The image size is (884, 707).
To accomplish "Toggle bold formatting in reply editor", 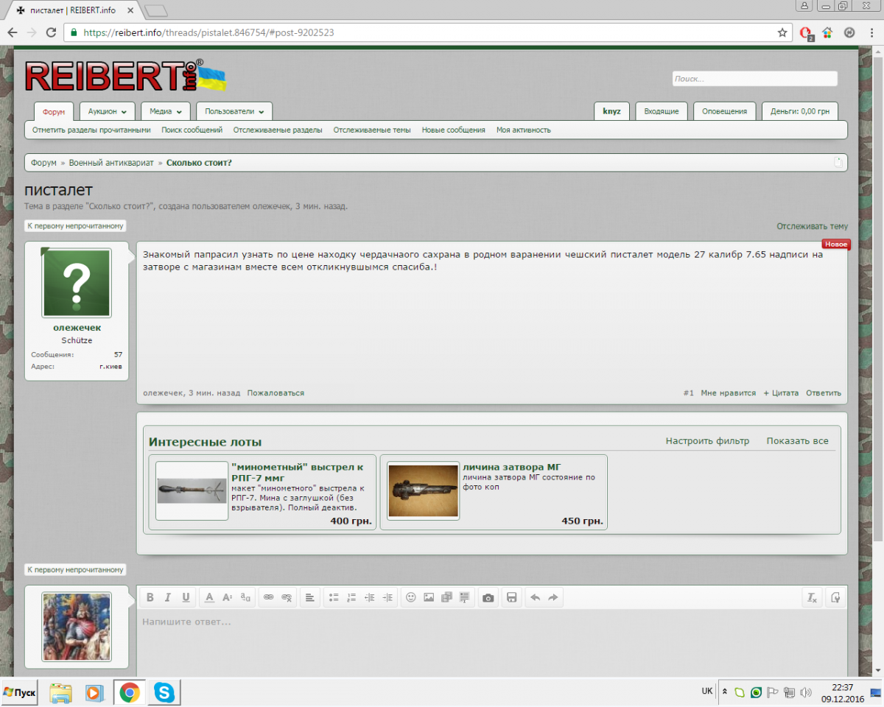I will (x=150, y=597).
